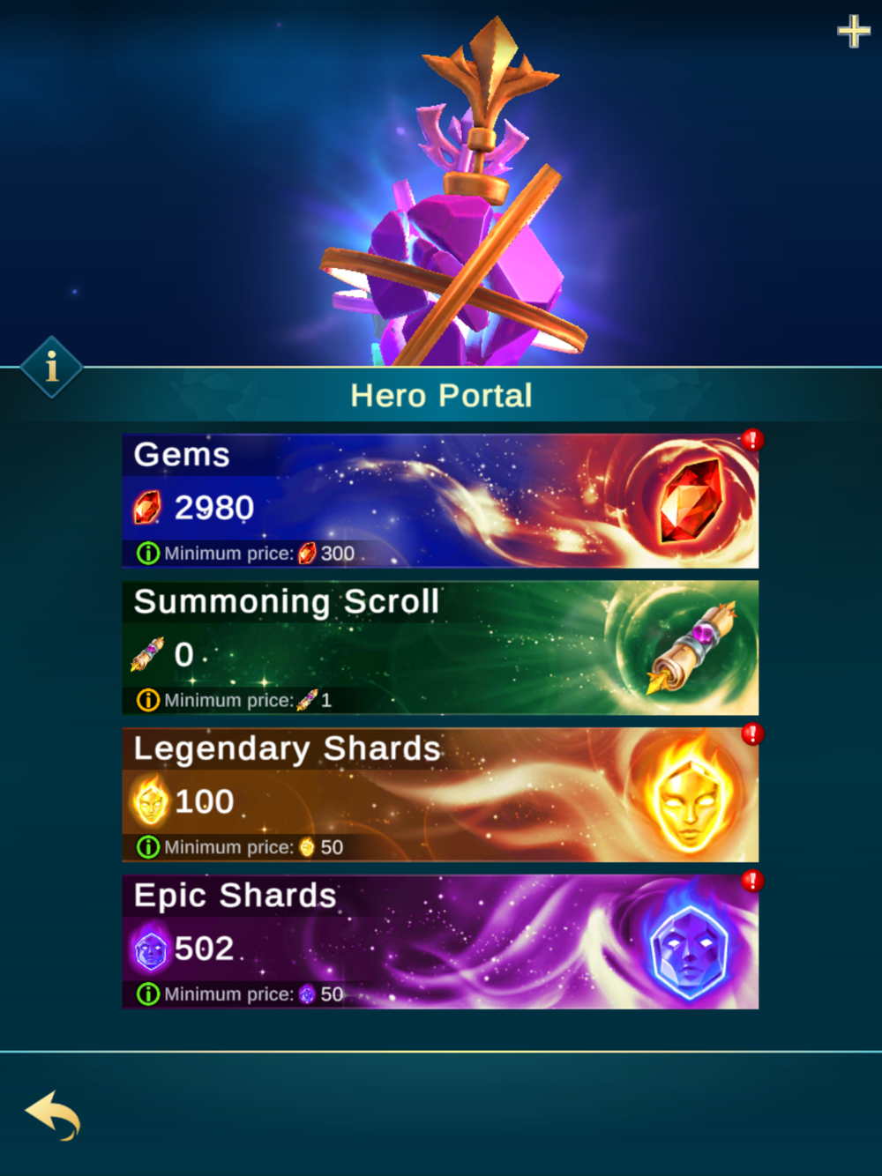Tap the large red gem artwork

coord(692,500)
